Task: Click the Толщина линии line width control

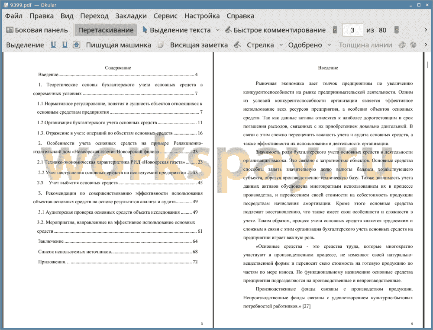Action: [365, 45]
